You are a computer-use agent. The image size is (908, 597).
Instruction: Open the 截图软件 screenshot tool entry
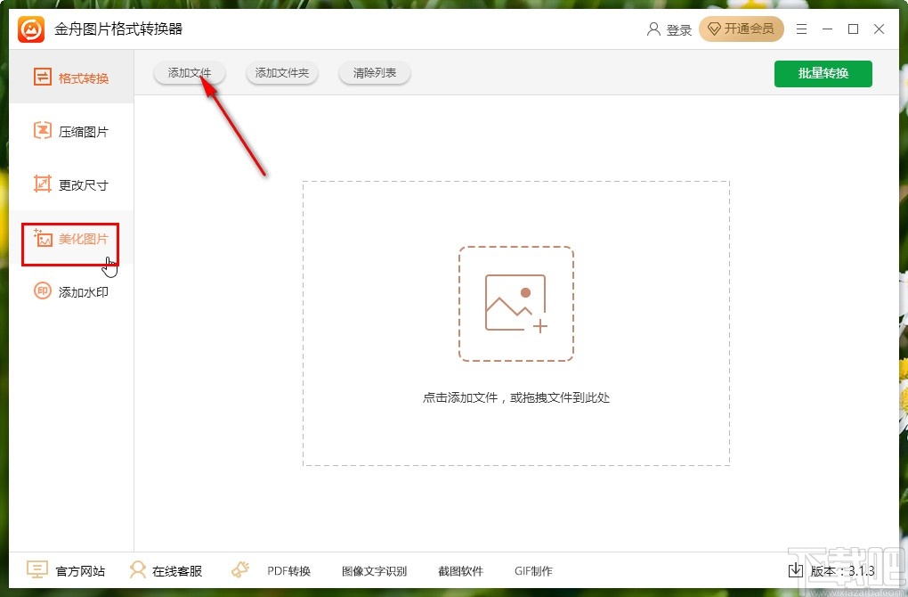click(x=461, y=569)
